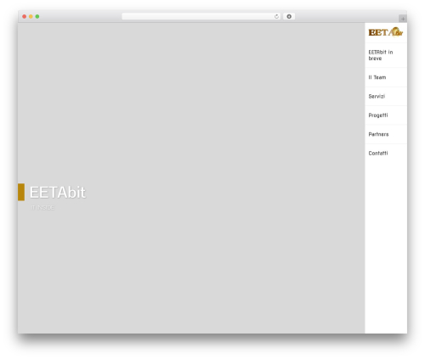Click the EETAbit logo in sidebar

386,32
